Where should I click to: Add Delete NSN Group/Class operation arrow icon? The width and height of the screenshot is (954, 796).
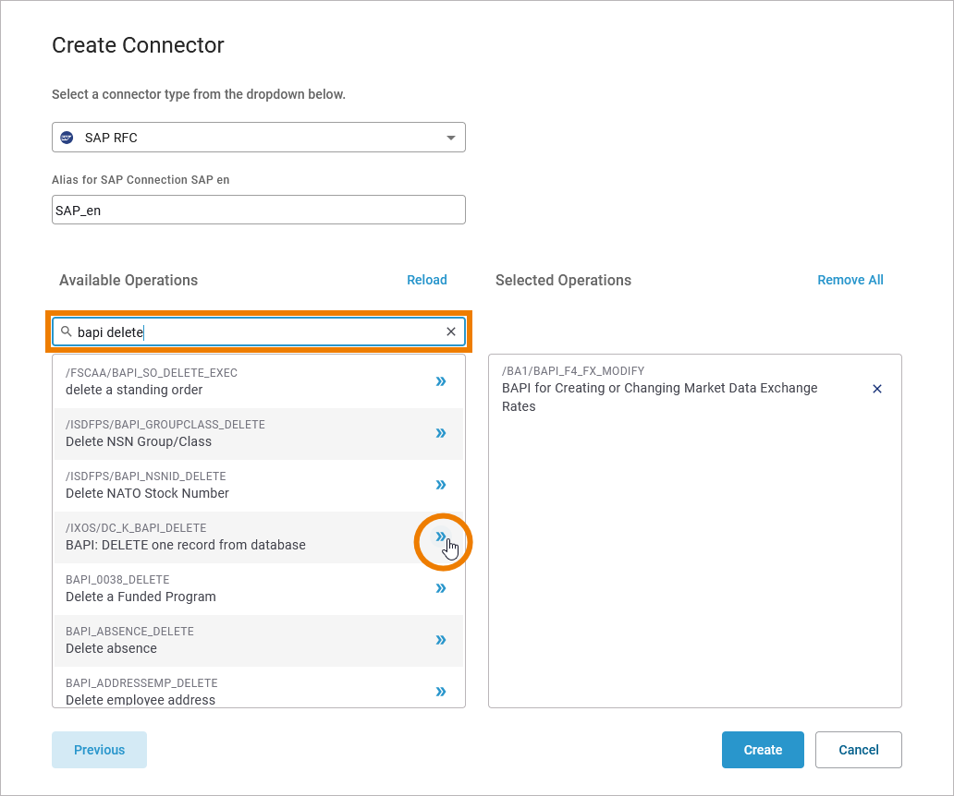coord(441,433)
